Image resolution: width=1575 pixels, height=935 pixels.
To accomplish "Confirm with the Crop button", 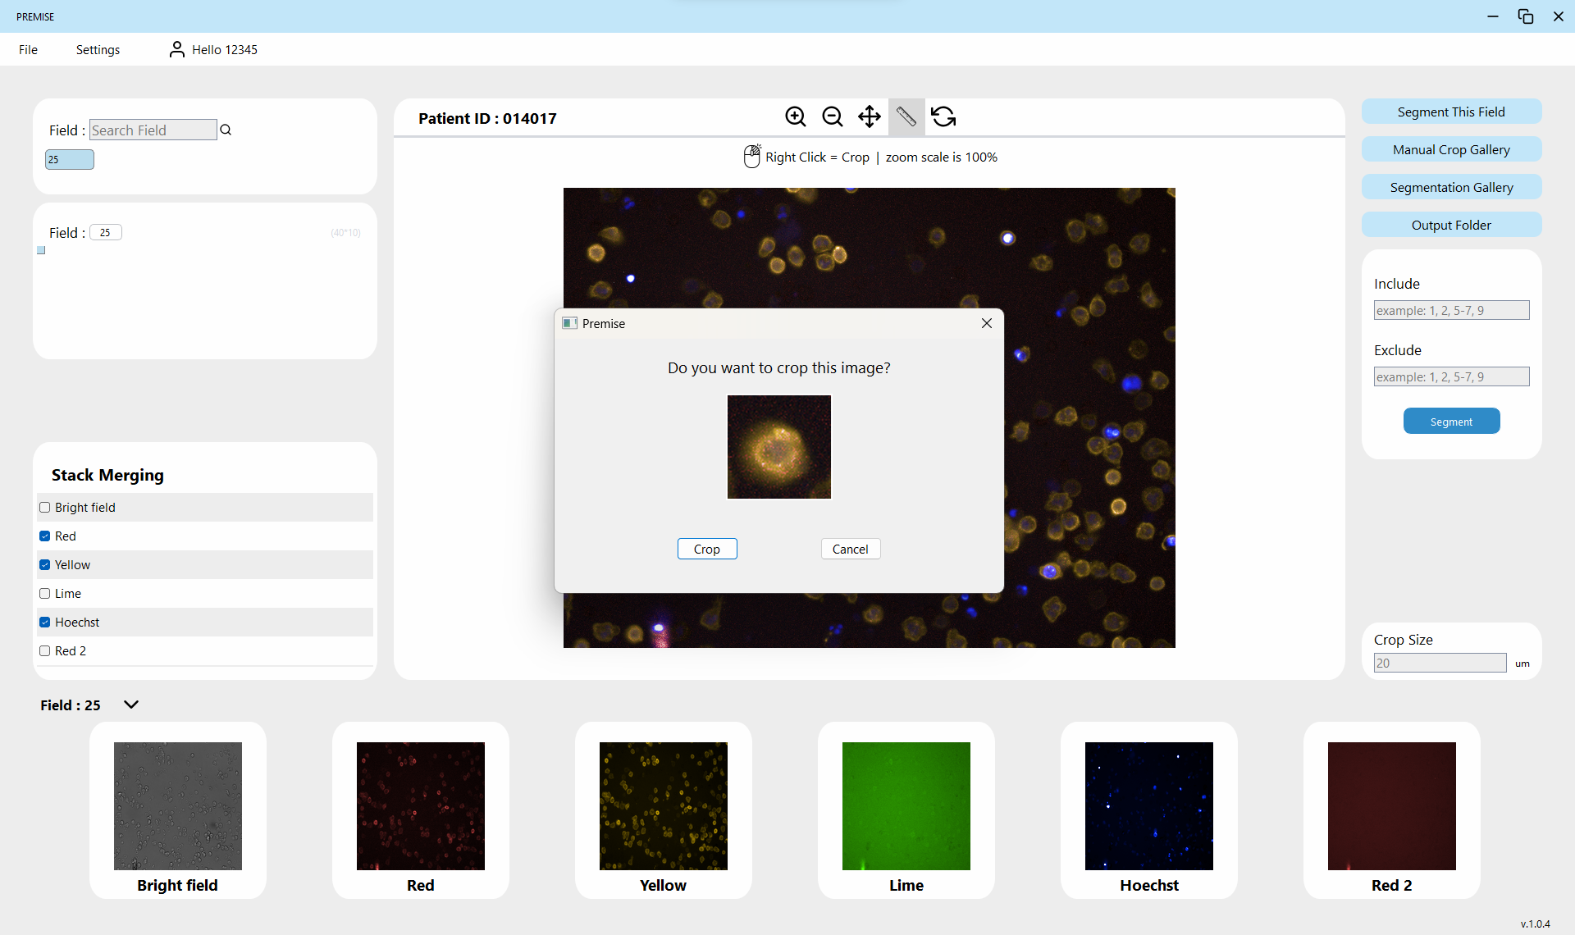I will pyautogui.click(x=706, y=549).
